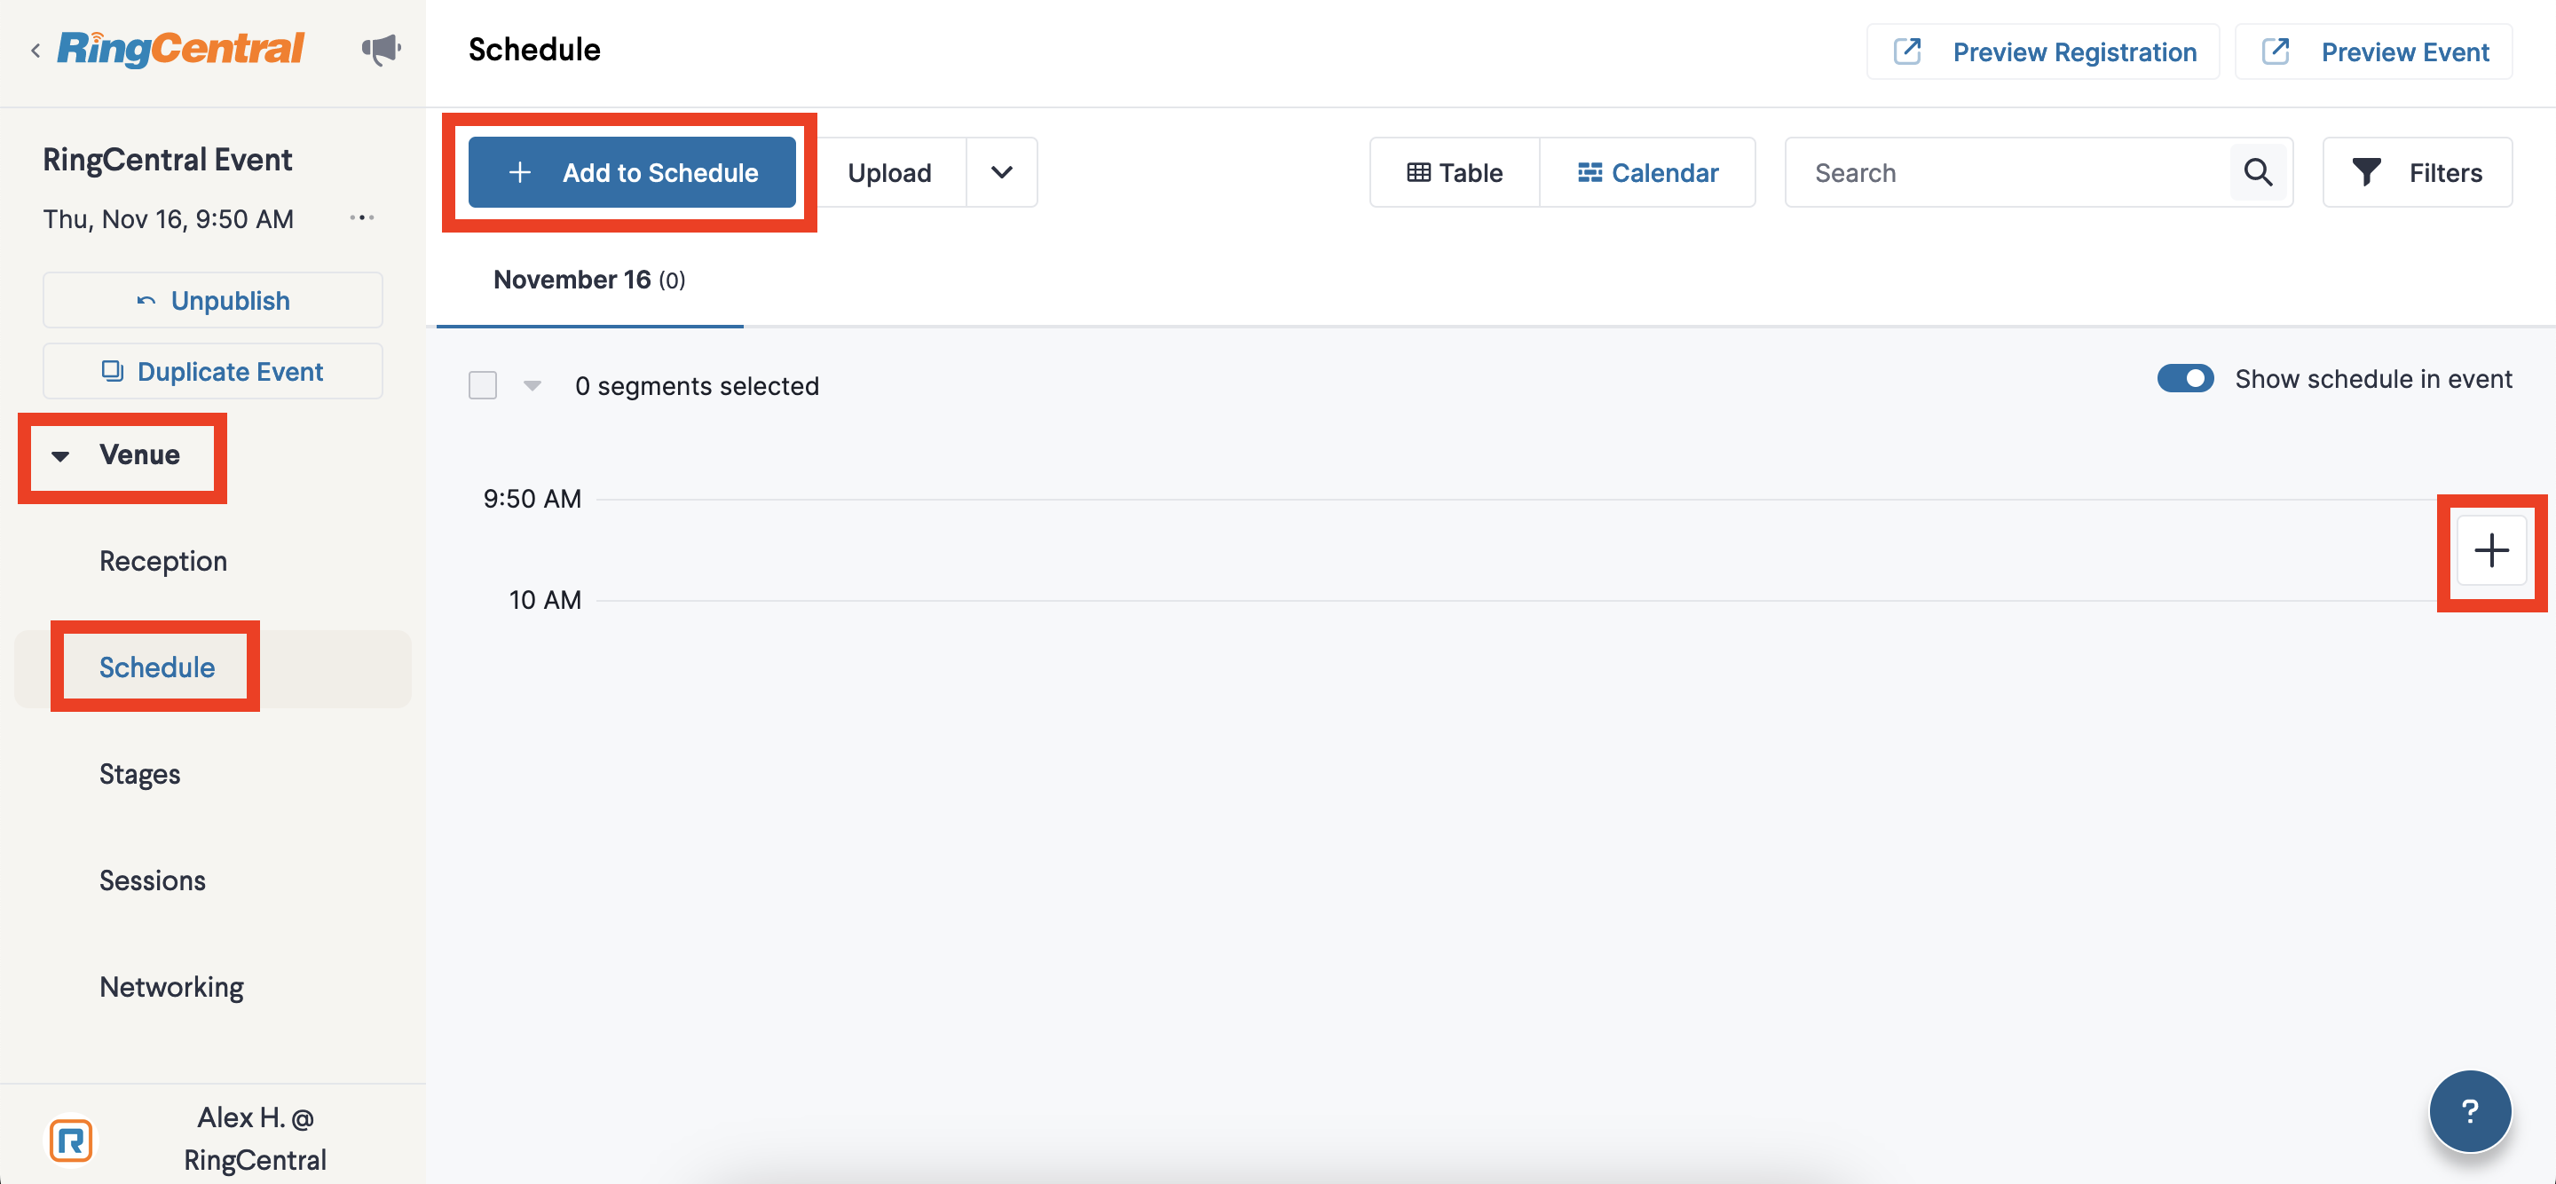Click the back chevron beside RingCentral logo
Image resolution: width=2556 pixels, height=1184 pixels.
[x=35, y=51]
